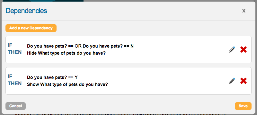The image size is (257, 115).
Task: Select the Dependencies dialog title
Action: pyautogui.click(x=26, y=11)
